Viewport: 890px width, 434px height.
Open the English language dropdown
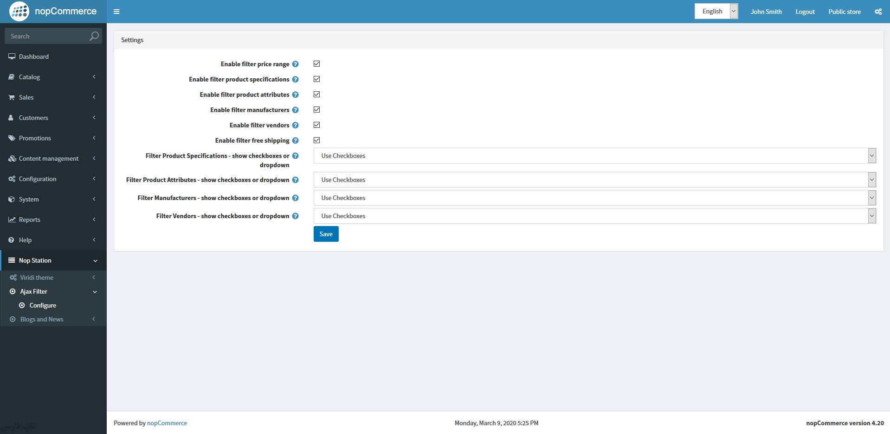(x=716, y=12)
